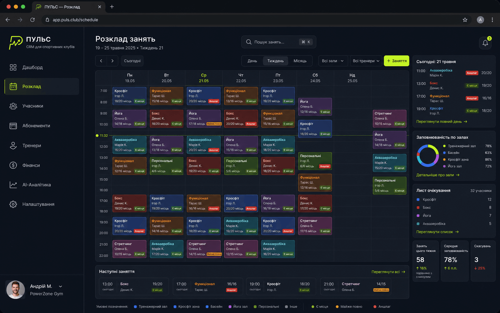The height and width of the screenshot is (313, 500).
Task: Bookmark the page with the star icon
Action: point(465,20)
